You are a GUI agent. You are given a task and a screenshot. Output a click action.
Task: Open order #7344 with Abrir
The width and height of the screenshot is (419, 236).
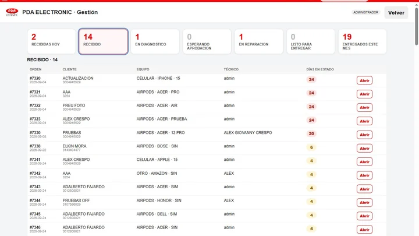(364, 203)
